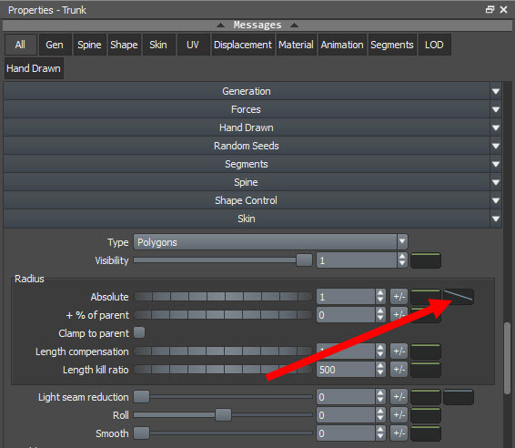515x448 pixels.
Task: Switch to the LOD tab
Action: coord(434,45)
